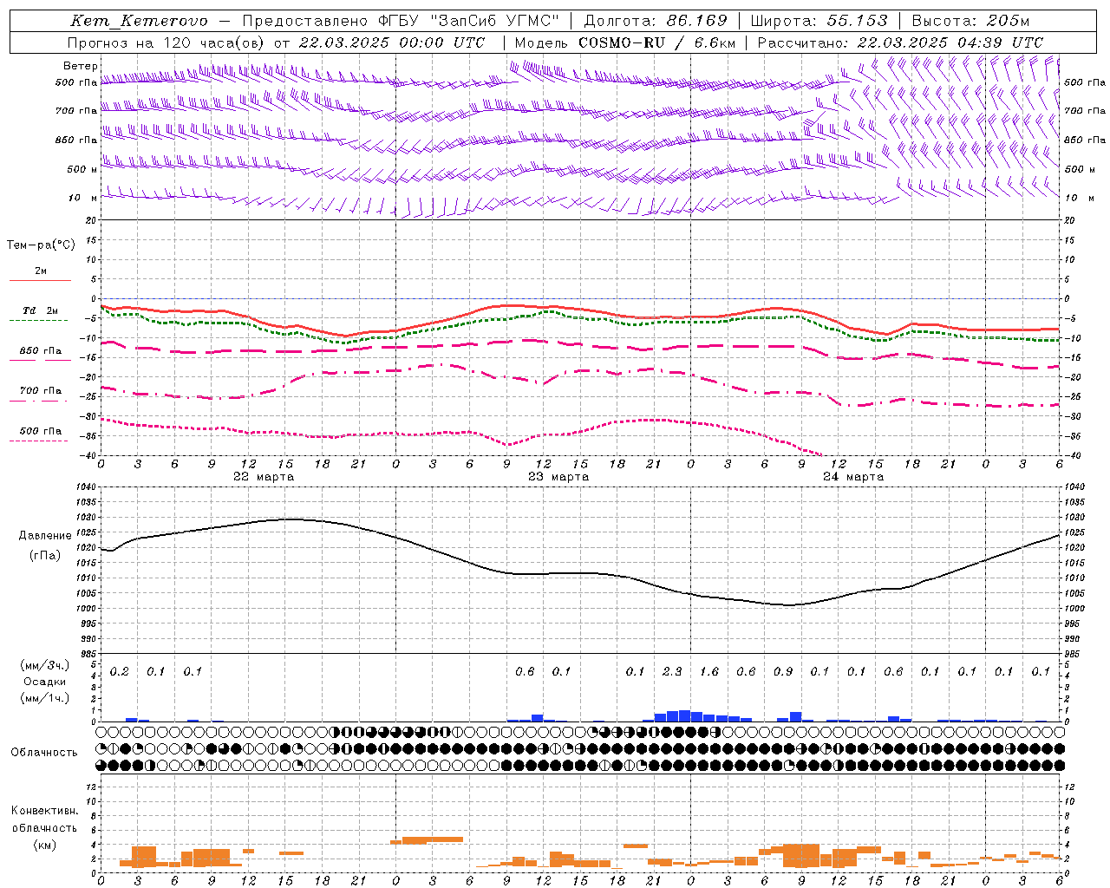
Task: Click the Td 2м dew point legend label
Action: tap(40, 310)
